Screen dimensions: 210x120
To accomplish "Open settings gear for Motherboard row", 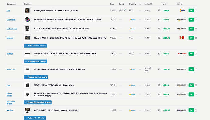I will click(x=159, y=29).
